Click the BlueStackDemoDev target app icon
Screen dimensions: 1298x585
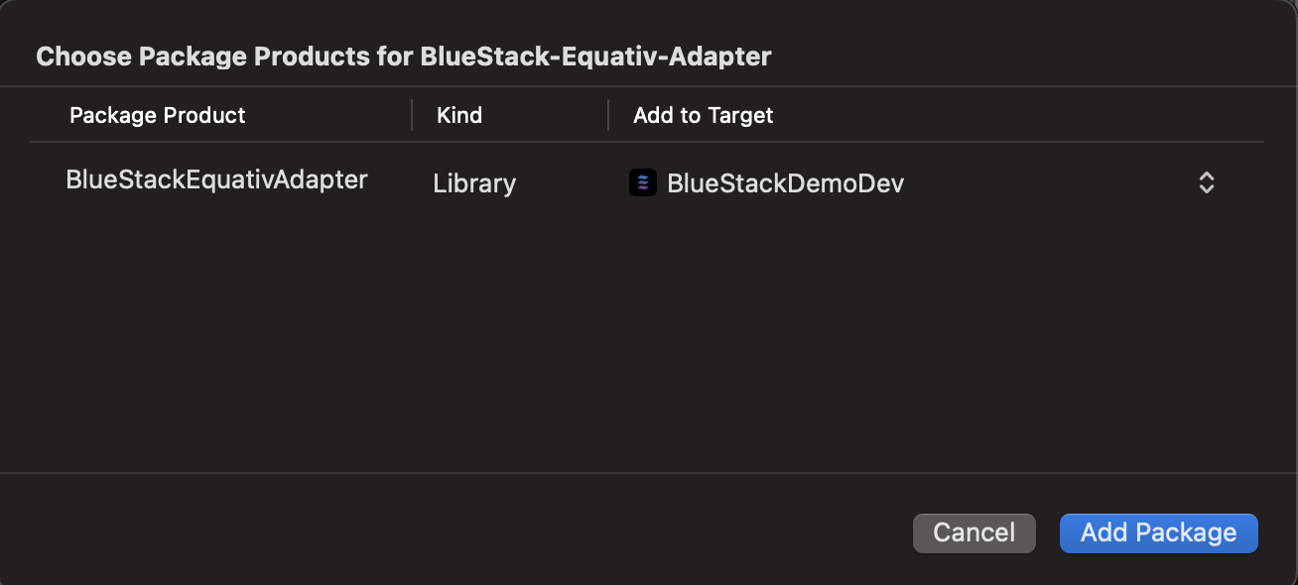tap(643, 182)
